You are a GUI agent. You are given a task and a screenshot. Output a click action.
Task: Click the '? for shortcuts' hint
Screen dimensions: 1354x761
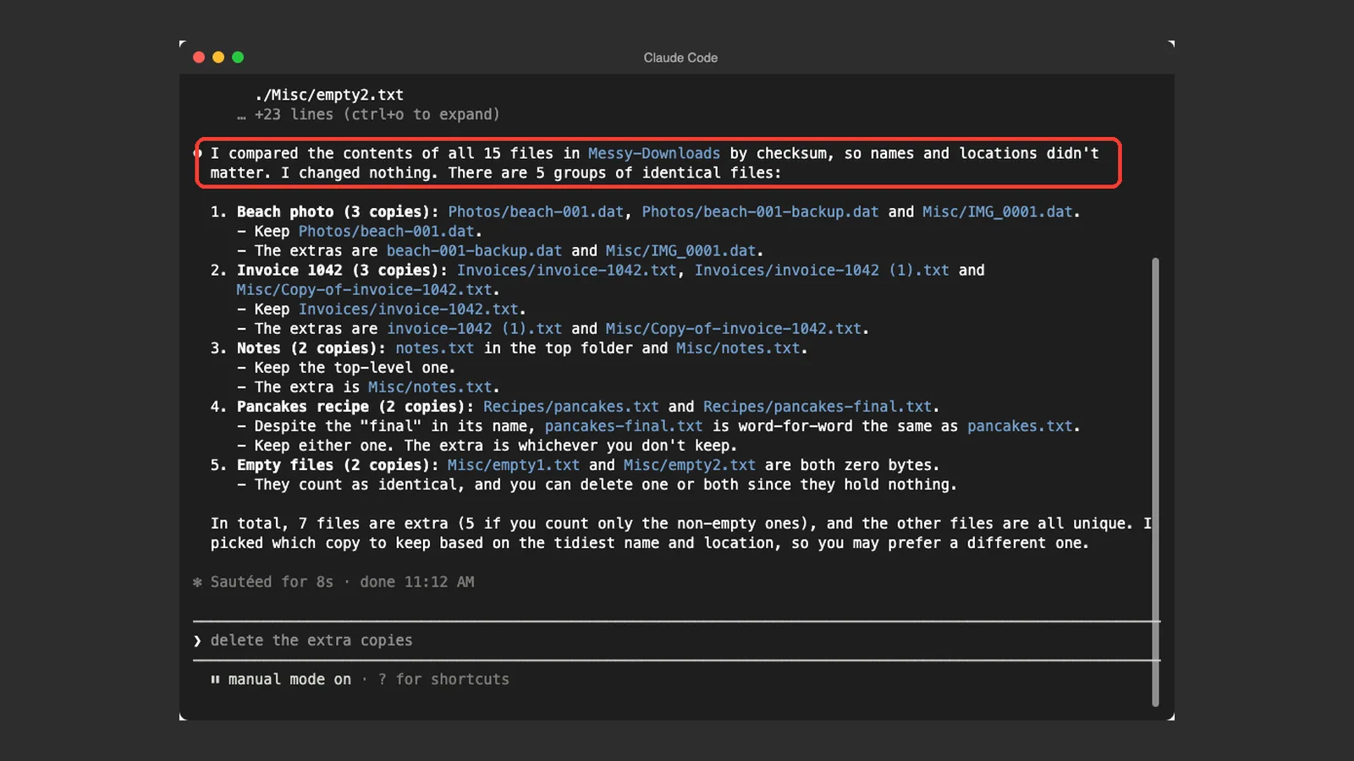coord(443,679)
